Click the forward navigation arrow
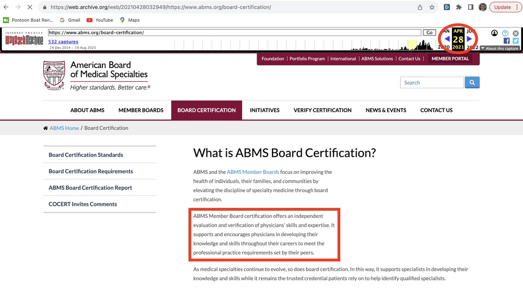 tap(19, 7)
